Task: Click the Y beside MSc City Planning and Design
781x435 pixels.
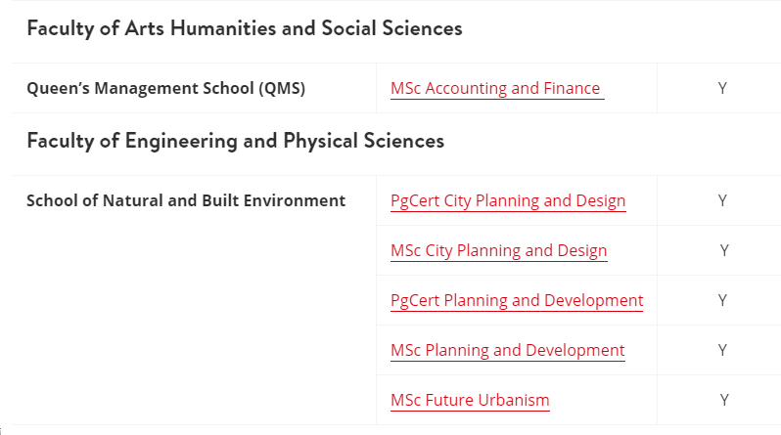Action: coord(724,251)
